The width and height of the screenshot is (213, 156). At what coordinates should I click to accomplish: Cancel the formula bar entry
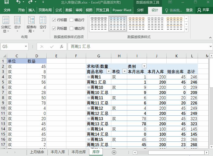42,47
